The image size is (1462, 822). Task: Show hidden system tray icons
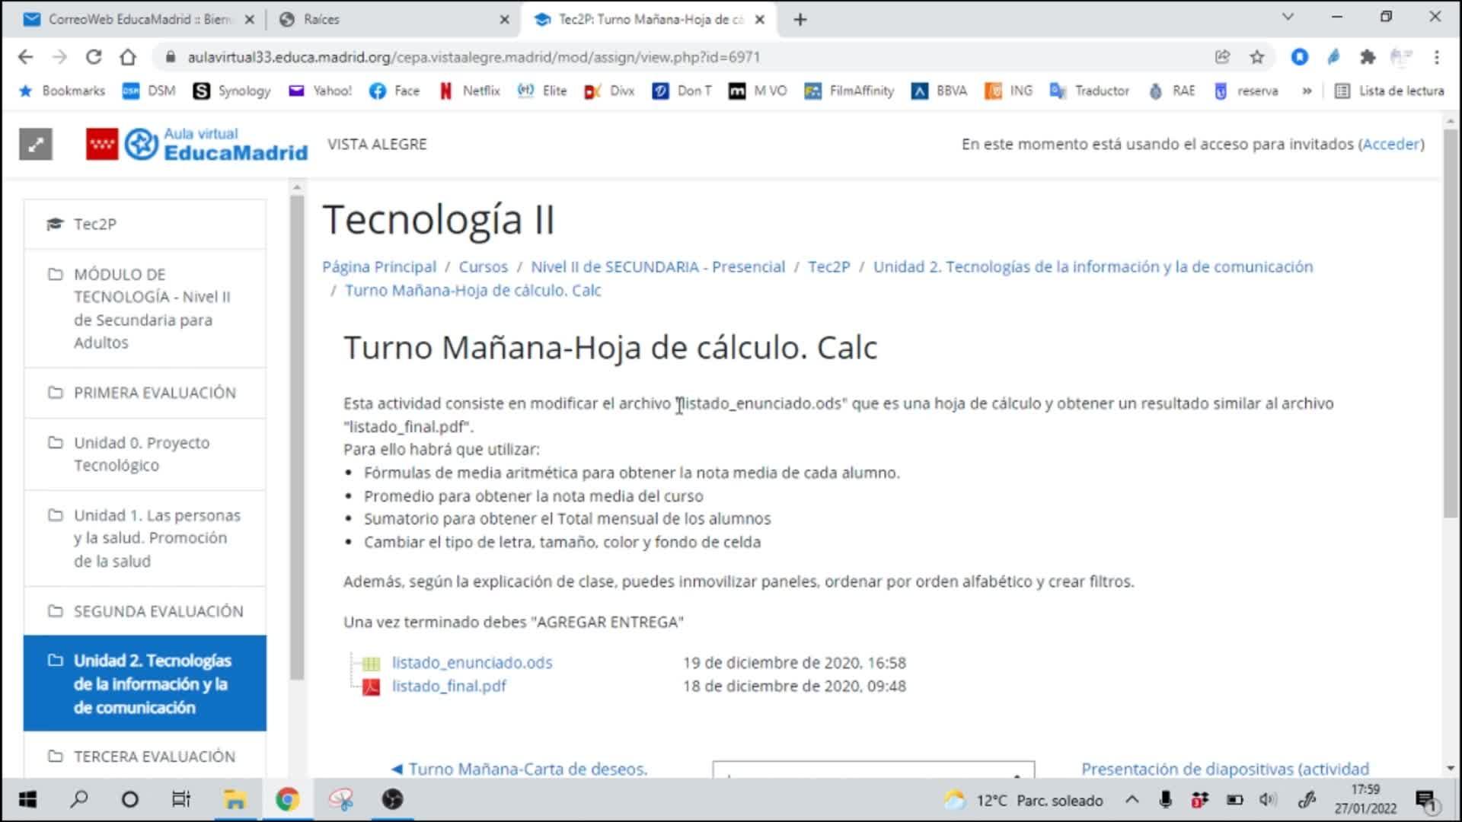tap(1132, 800)
